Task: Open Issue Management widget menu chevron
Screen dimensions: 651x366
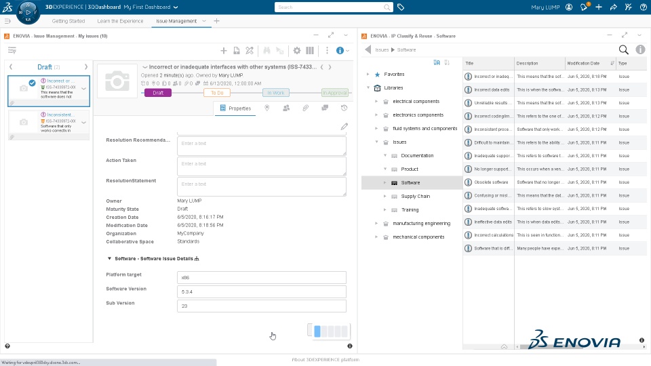Action: click(345, 36)
